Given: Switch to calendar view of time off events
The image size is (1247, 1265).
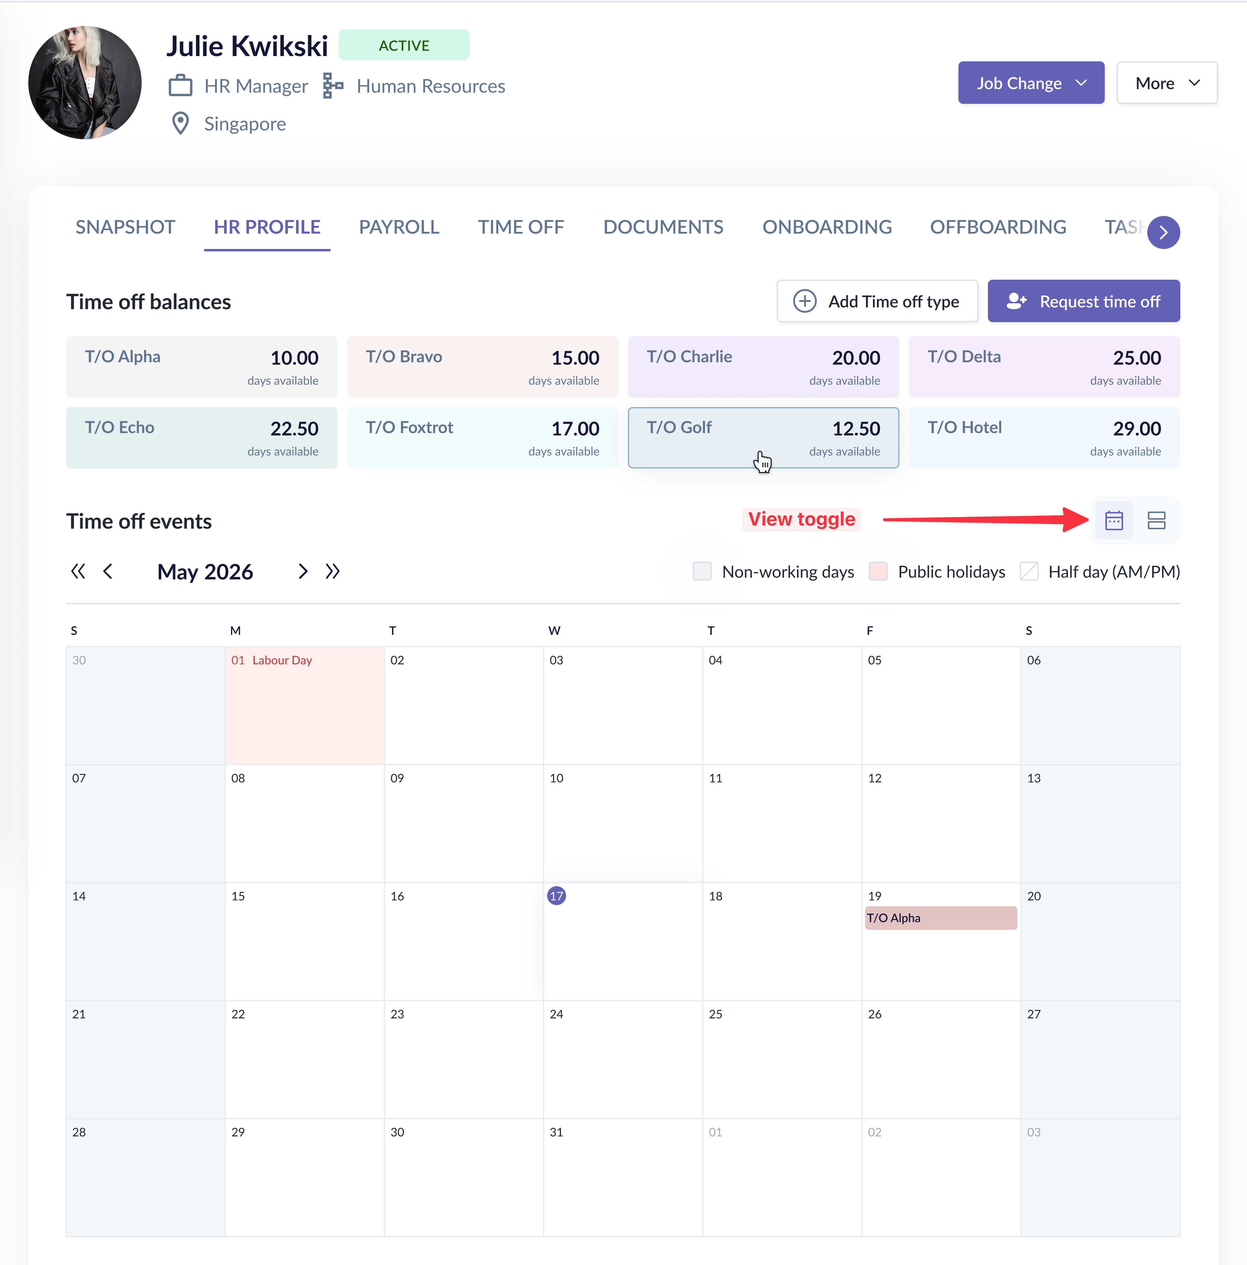Looking at the screenshot, I should coord(1114,520).
